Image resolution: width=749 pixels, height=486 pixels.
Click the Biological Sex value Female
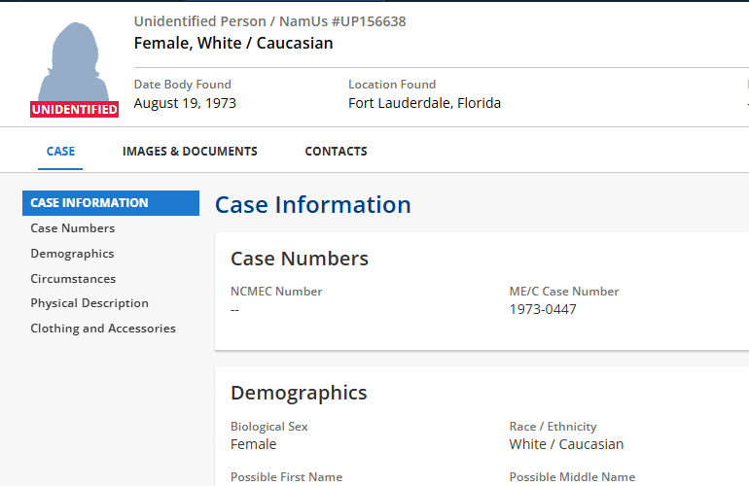[x=253, y=444]
